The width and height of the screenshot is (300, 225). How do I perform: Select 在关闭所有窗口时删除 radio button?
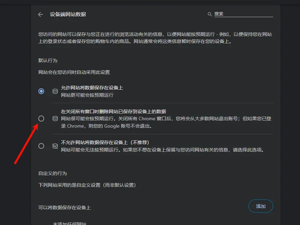click(x=41, y=119)
